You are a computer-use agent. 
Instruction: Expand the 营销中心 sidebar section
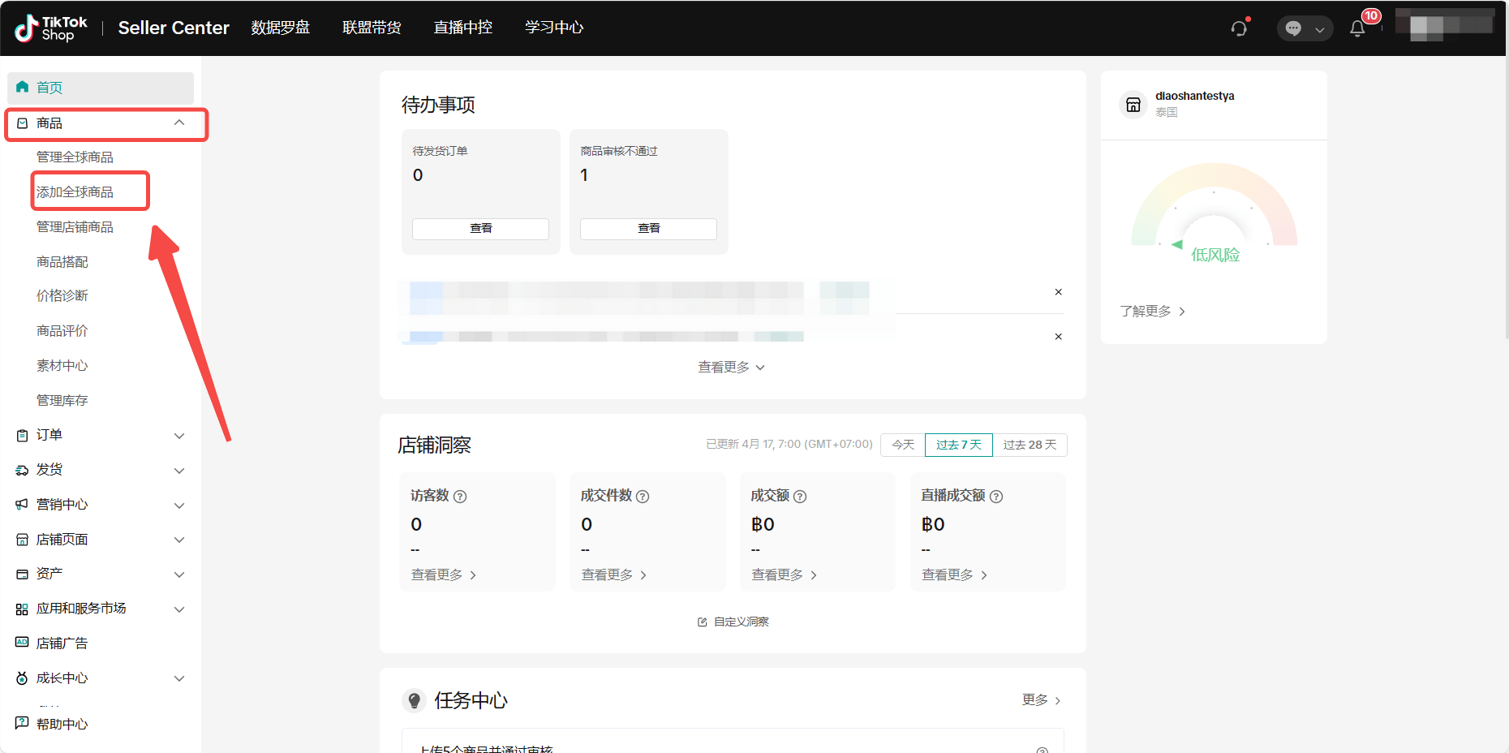tap(179, 505)
